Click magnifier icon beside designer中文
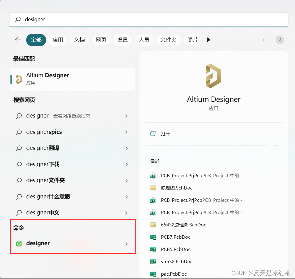Screen dimensions: 295x279 pyautogui.click(x=19, y=213)
